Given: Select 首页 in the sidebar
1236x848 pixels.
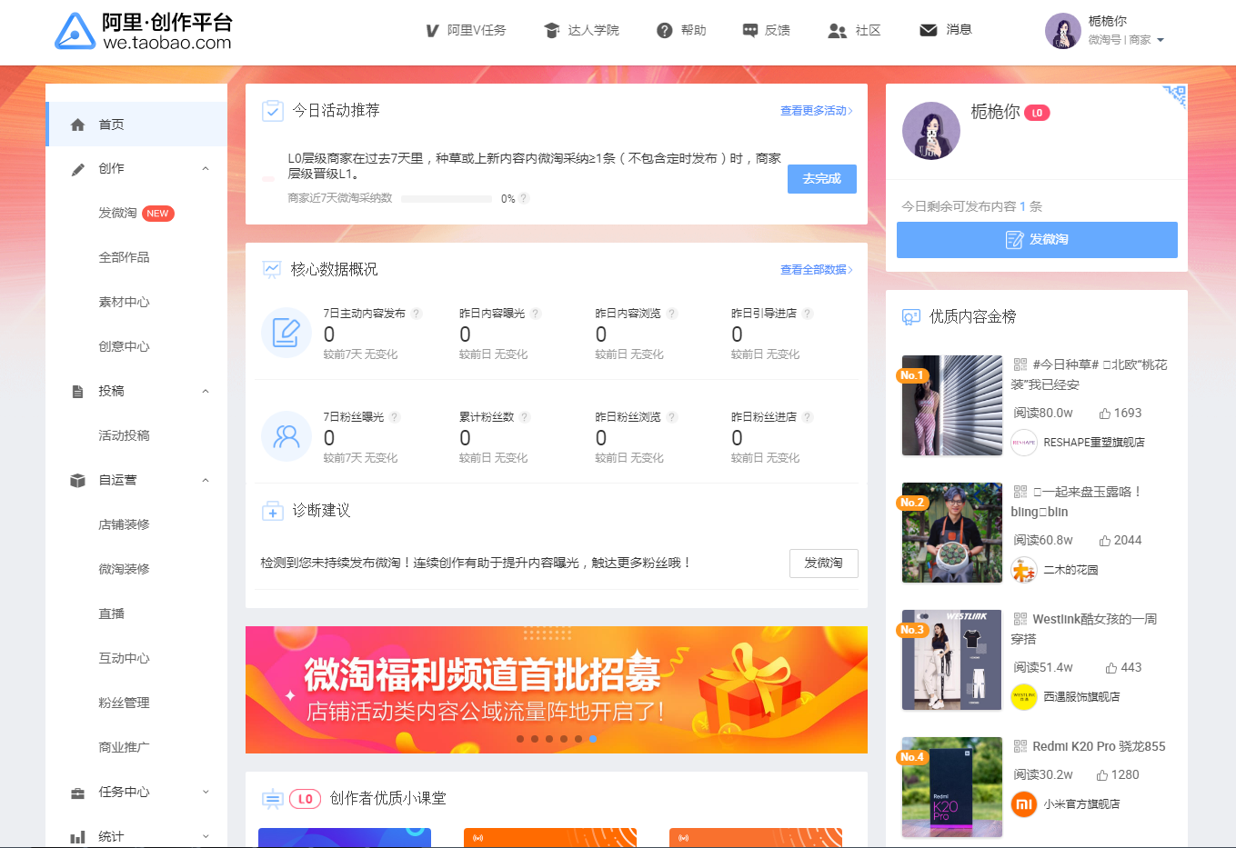Looking at the screenshot, I should (x=136, y=125).
